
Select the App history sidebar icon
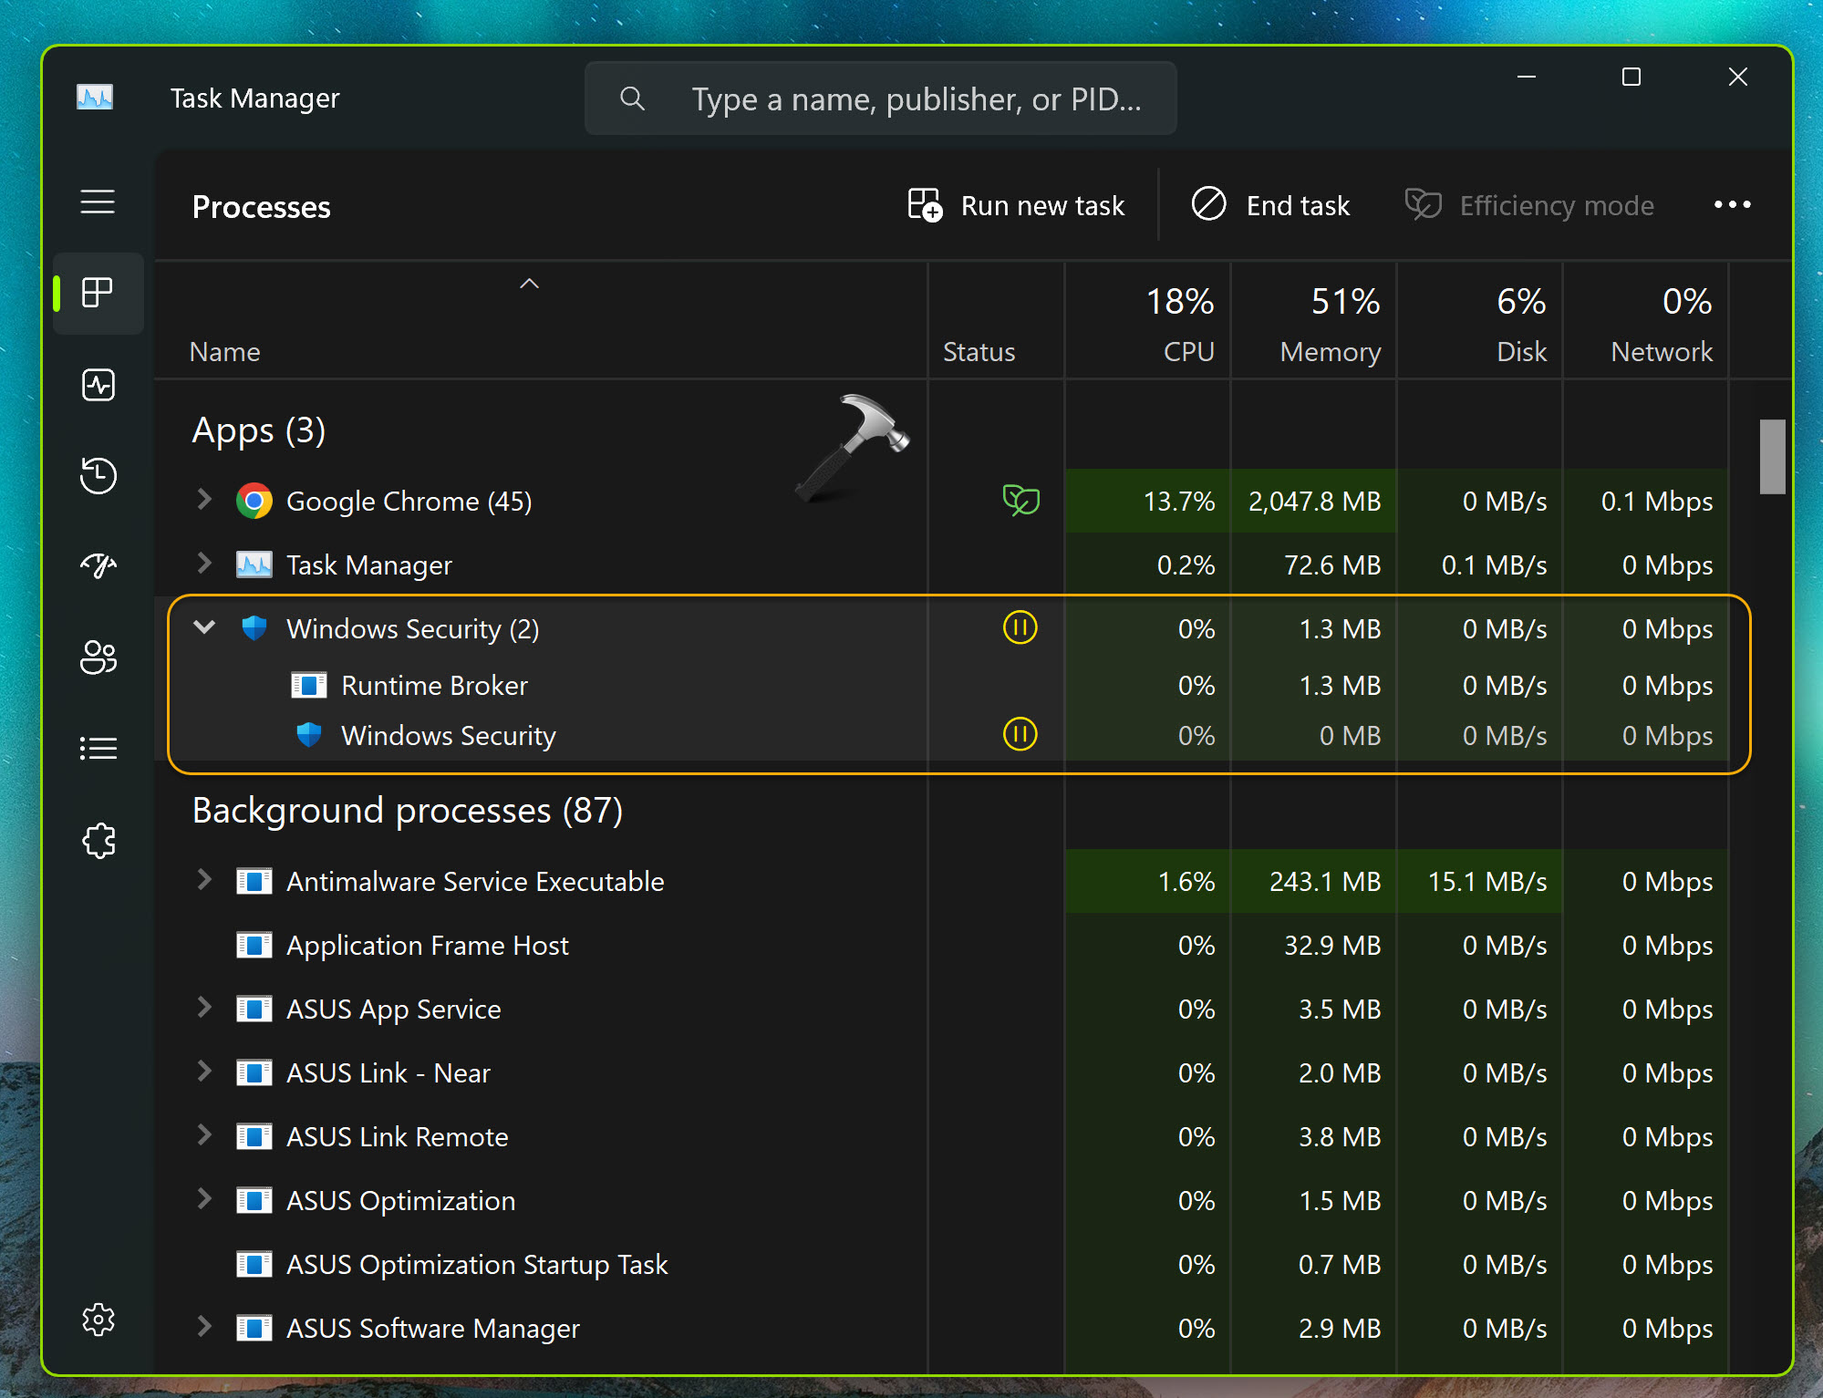(98, 475)
